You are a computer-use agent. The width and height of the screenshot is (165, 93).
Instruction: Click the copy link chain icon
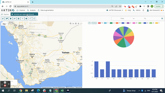point(15,19)
